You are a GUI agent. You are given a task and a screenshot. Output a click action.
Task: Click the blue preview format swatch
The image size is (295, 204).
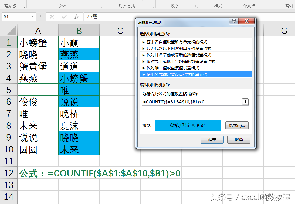click(188, 125)
